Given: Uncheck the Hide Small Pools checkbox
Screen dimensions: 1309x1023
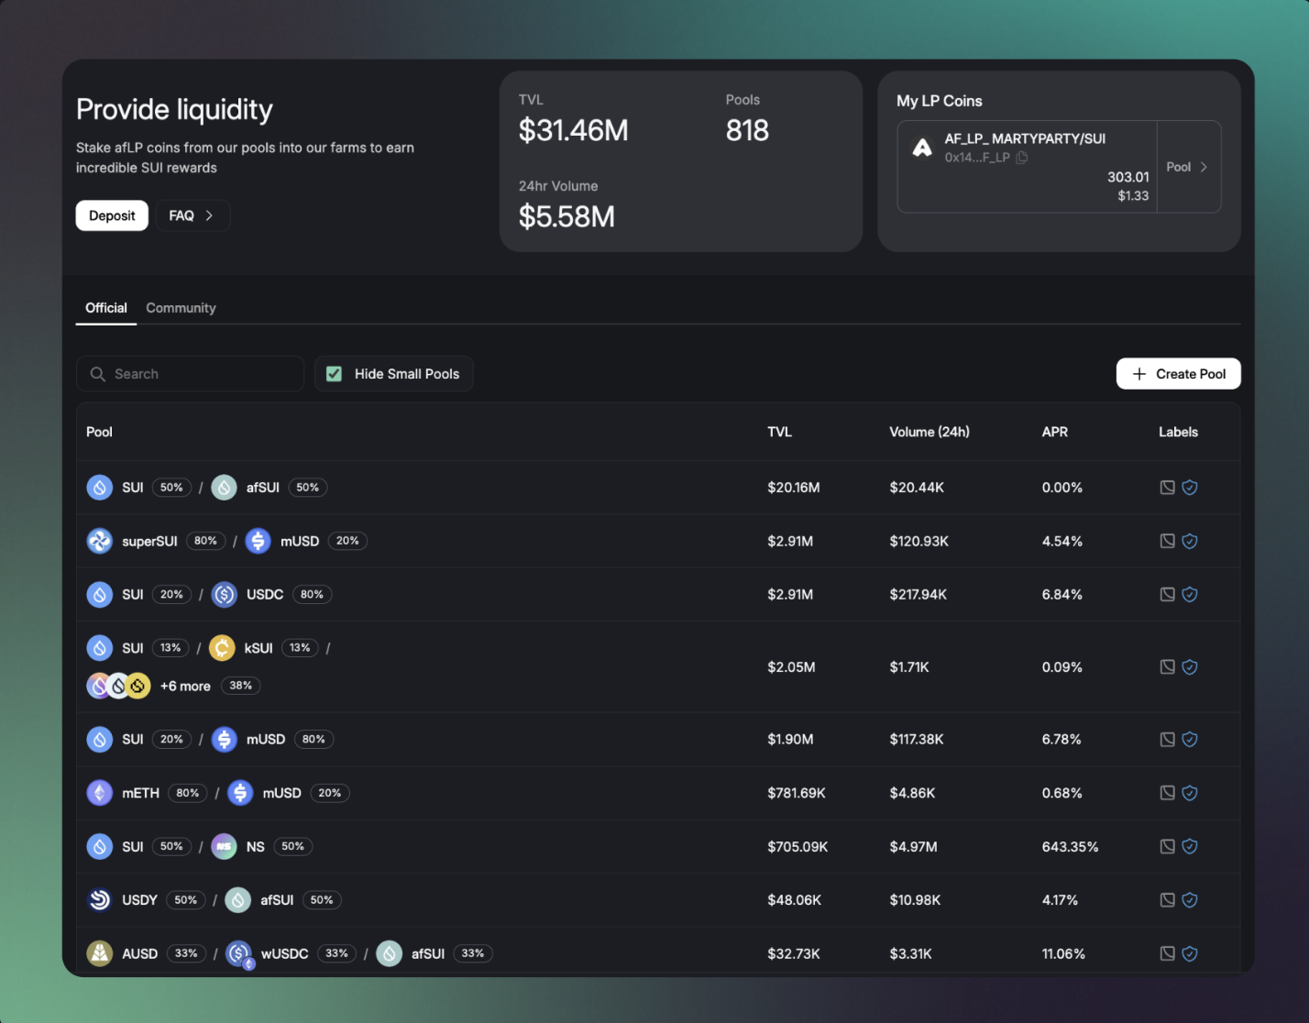Looking at the screenshot, I should 335,374.
